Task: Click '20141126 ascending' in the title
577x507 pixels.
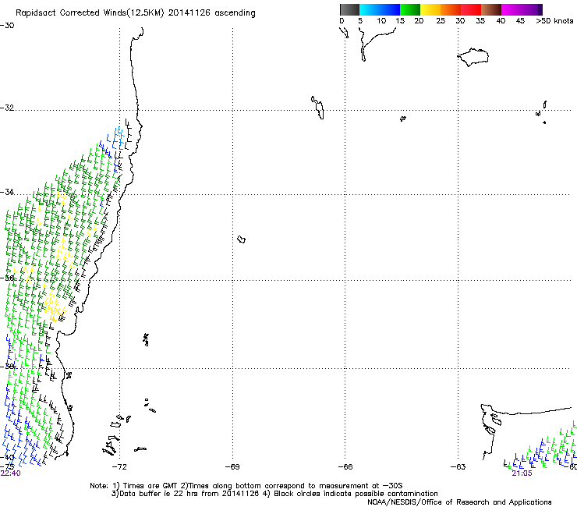Action: [x=211, y=13]
